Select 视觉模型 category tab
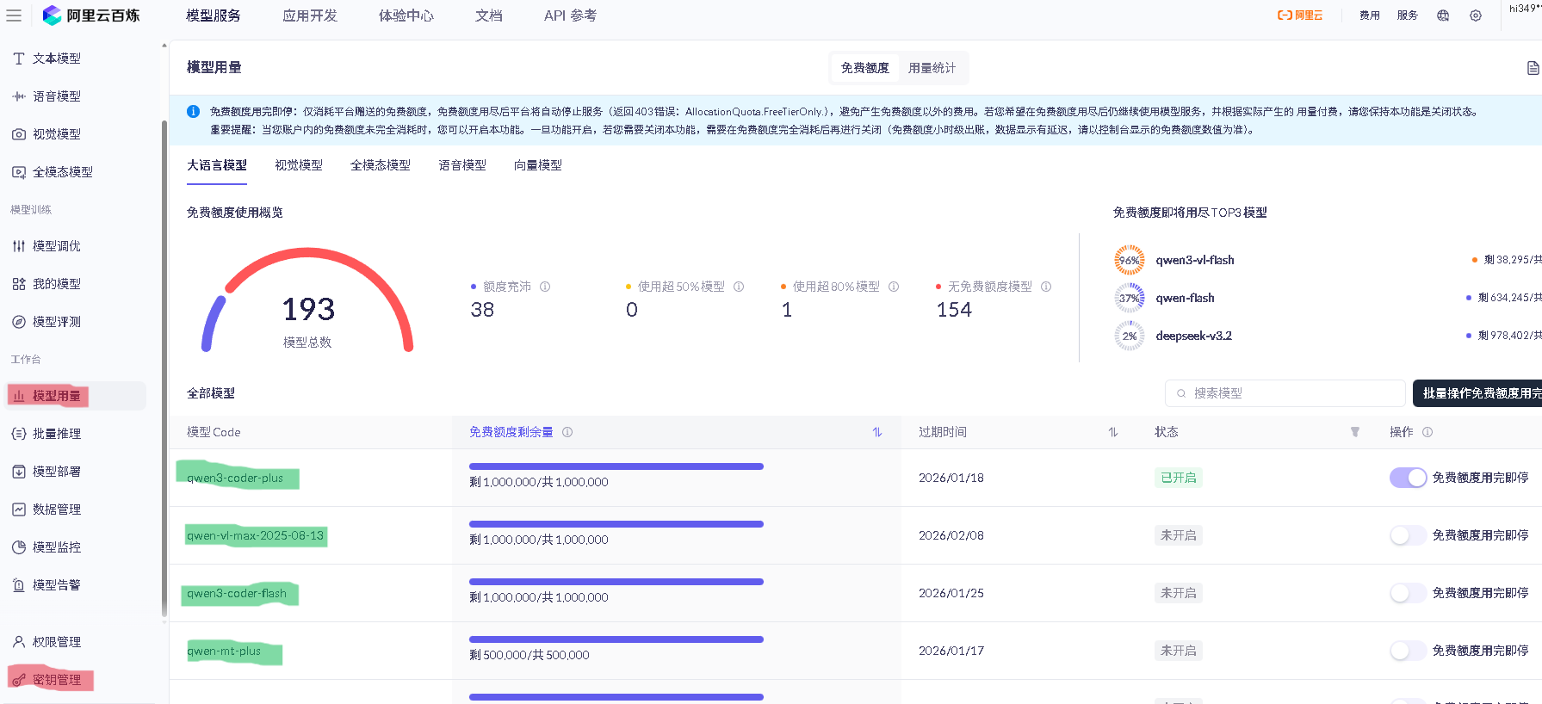The height and width of the screenshot is (704, 1542). coord(299,165)
